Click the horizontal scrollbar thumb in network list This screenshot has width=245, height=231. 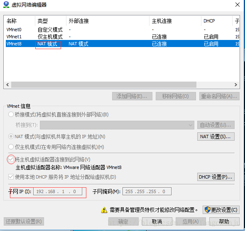(104, 85)
